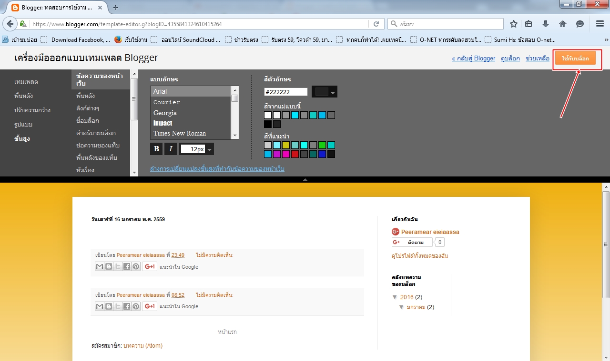Show bookmarks list icon in Firefox toolbar
610x361 pixels.
[529, 24]
